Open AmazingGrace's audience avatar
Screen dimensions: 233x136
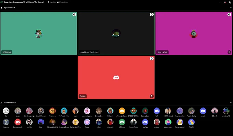64,122
